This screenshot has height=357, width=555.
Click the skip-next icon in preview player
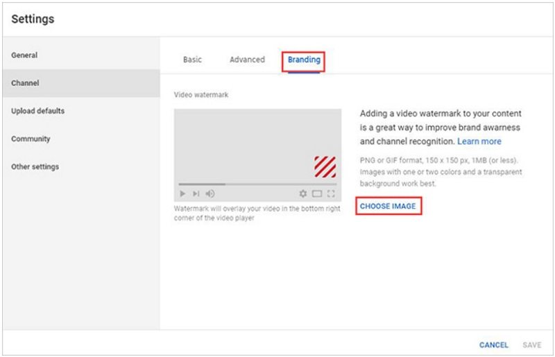pyautogui.click(x=196, y=194)
